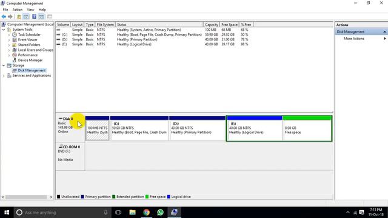Select the 100 MB NTFS partition block

[97, 128]
